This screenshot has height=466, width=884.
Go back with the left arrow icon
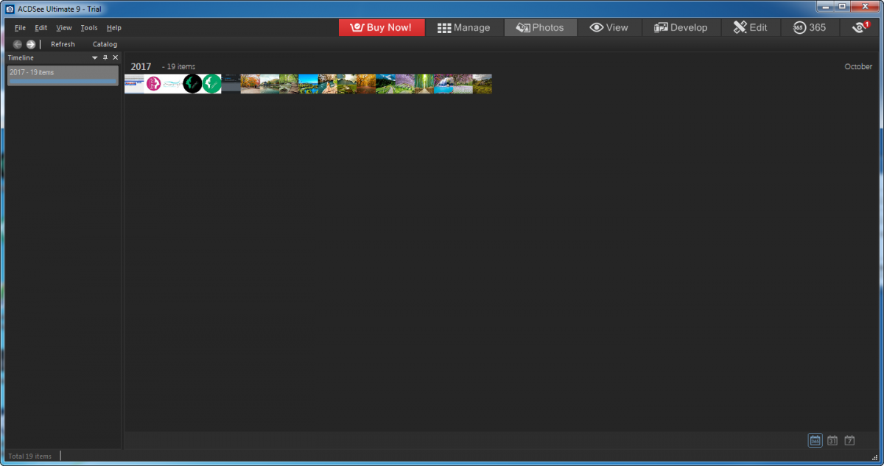(18, 44)
